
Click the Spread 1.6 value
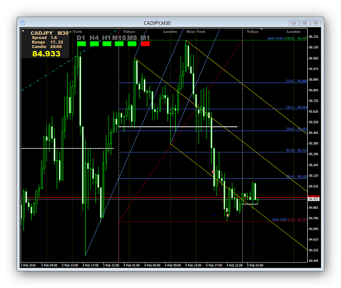(44, 38)
